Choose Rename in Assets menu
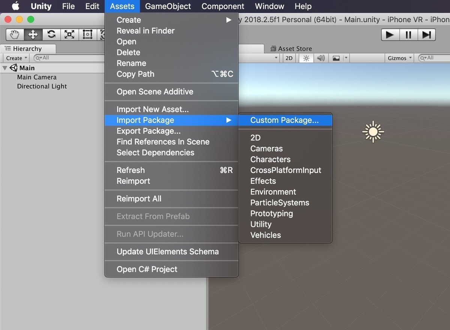The height and width of the screenshot is (330, 450). (x=171, y=63)
